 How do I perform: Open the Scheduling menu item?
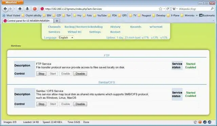[x=95, y=27]
